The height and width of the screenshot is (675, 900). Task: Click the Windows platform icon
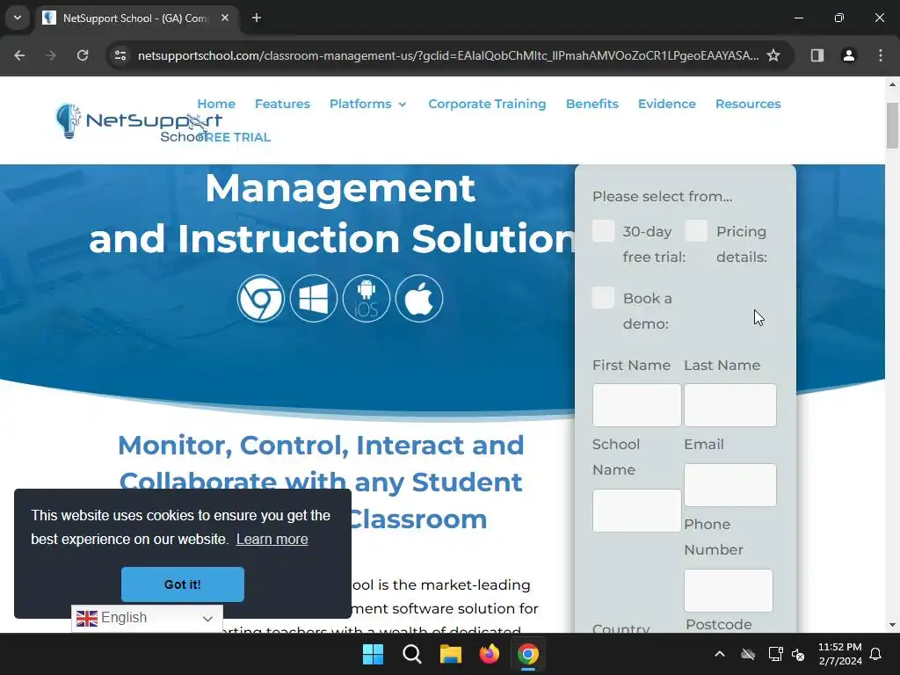[314, 299]
